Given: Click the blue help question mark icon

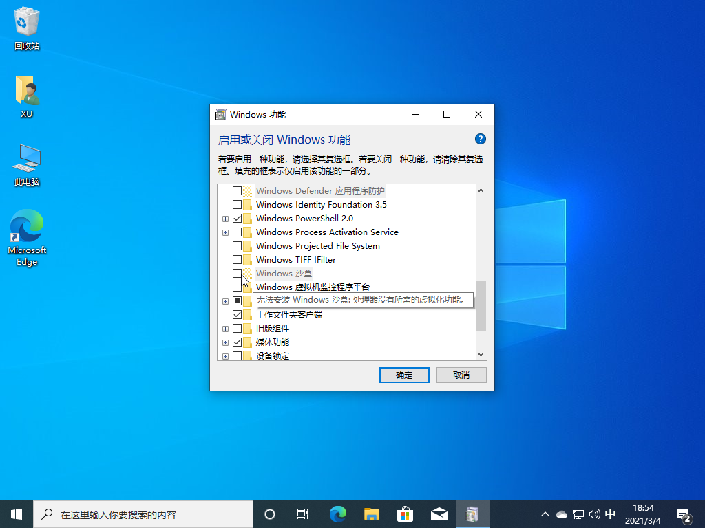Looking at the screenshot, I should (480, 139).
